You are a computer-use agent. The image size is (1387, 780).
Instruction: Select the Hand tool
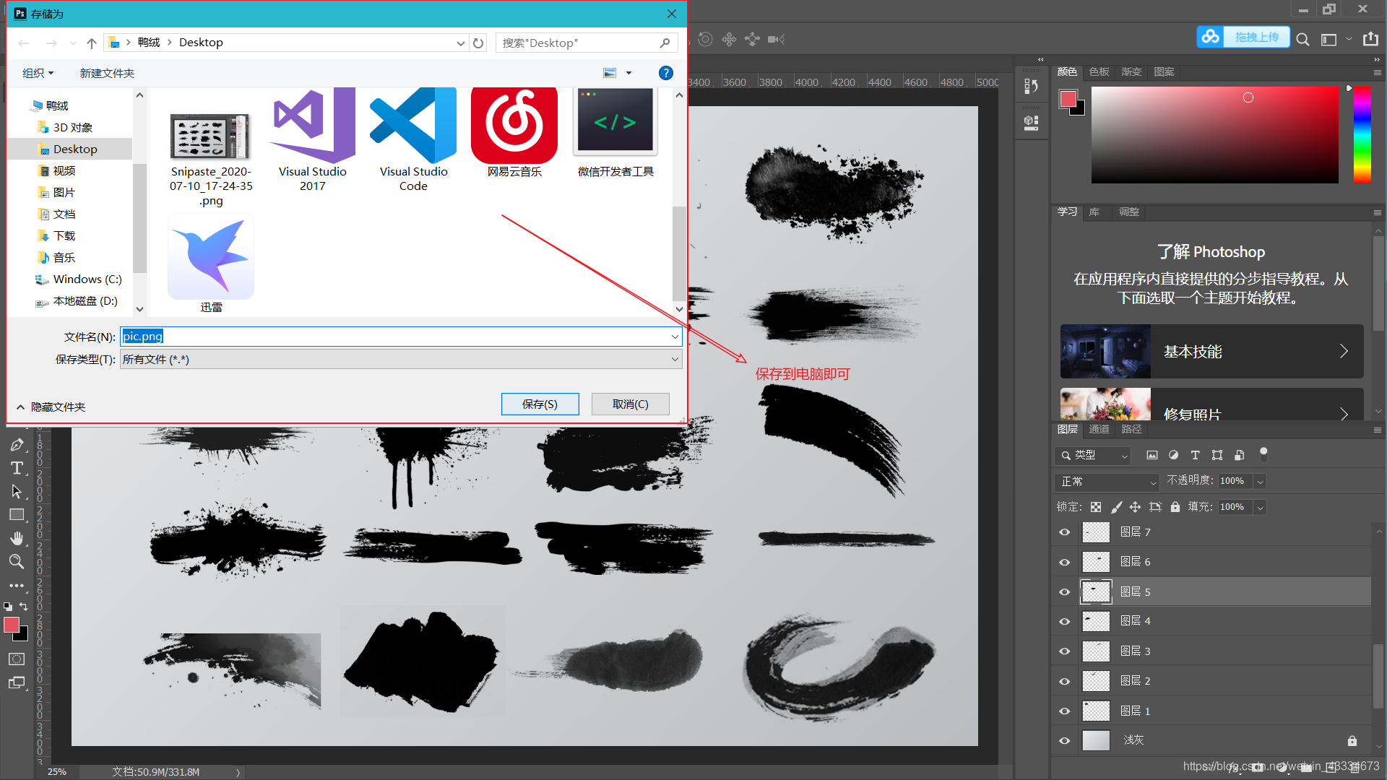click(x=17, y=538)
